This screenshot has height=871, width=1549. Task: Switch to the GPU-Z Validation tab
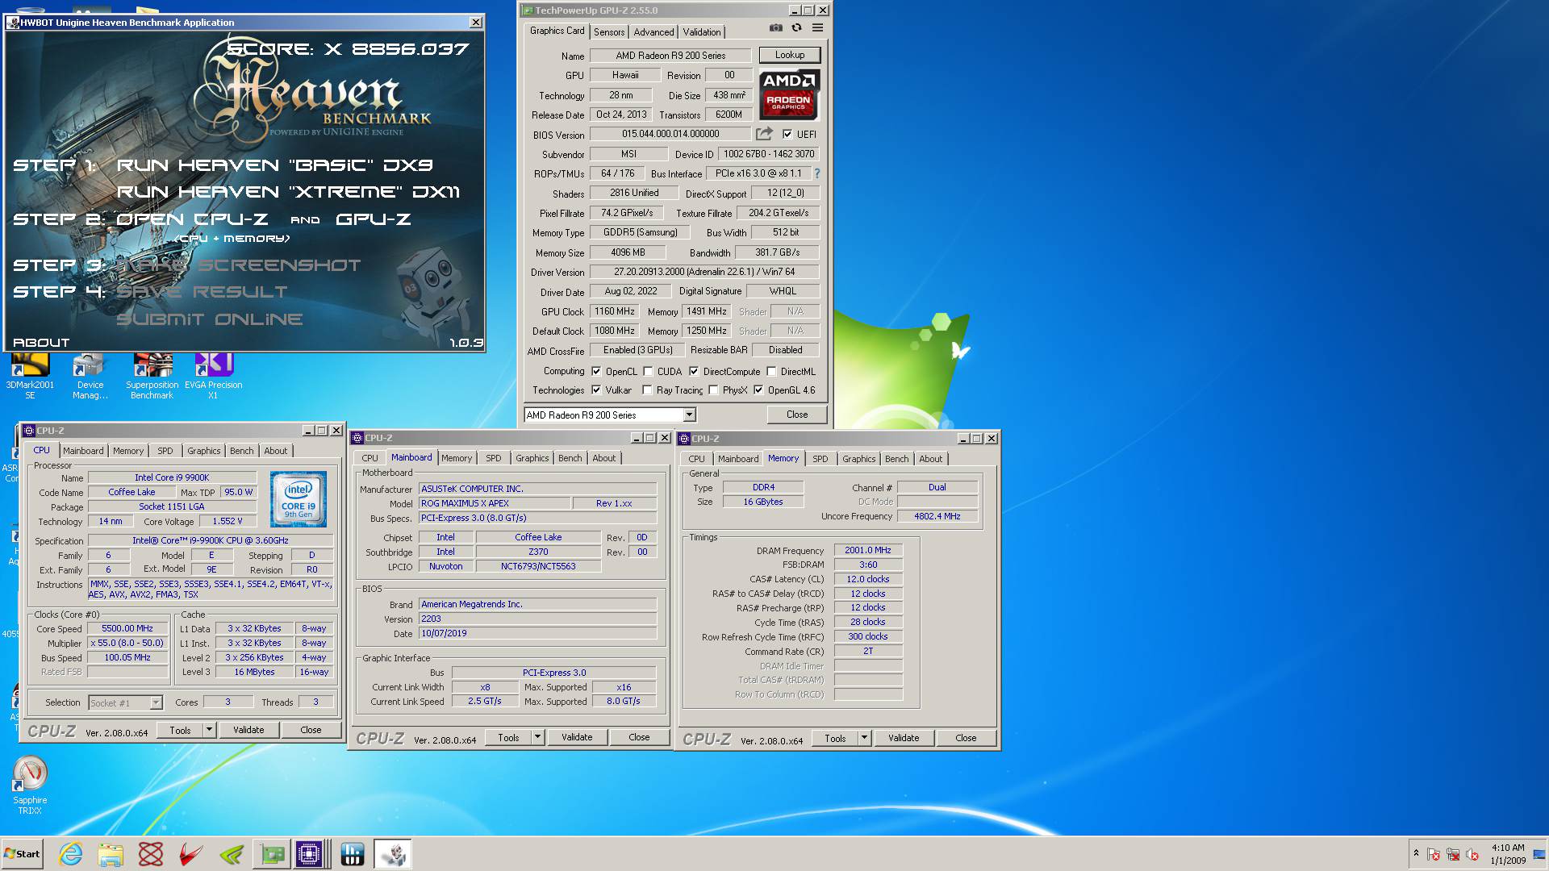[x=702, y=31]
